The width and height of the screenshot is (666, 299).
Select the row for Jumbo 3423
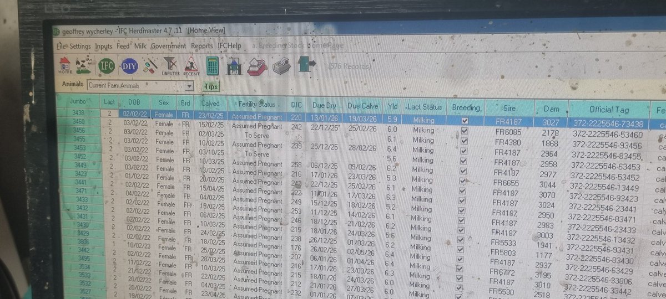[x=80, y=173]
